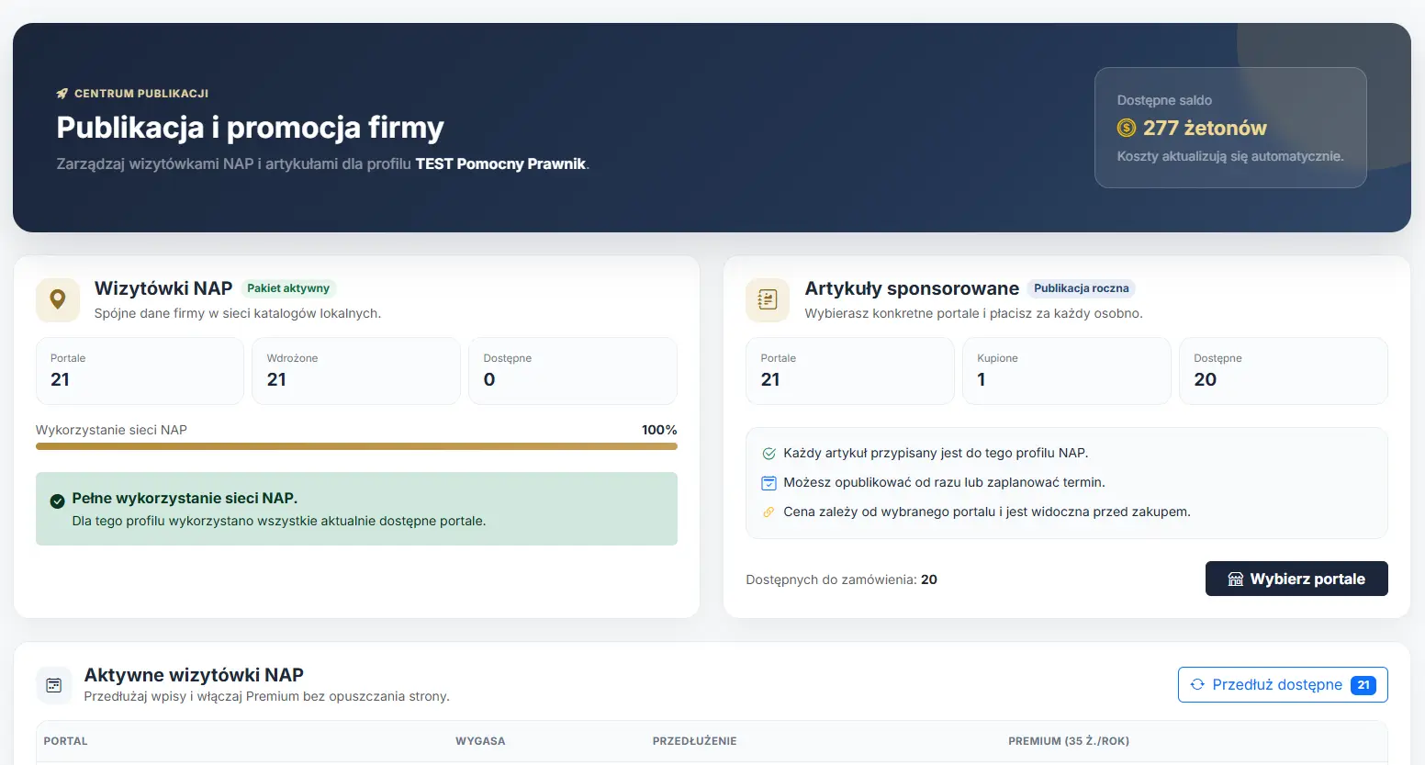Click the Portale 21 stat card in Wizytówki NAP

pos(140,371)
